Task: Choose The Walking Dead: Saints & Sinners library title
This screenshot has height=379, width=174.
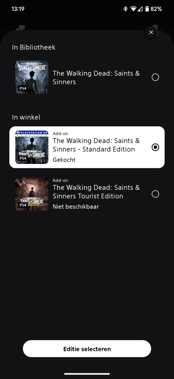Action: (96, 77)
